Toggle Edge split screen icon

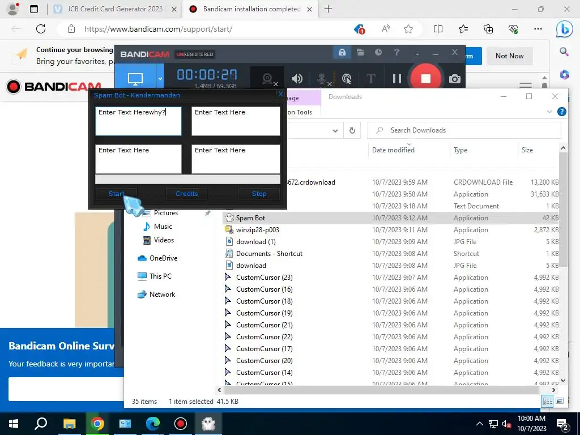tap(438, 29)
